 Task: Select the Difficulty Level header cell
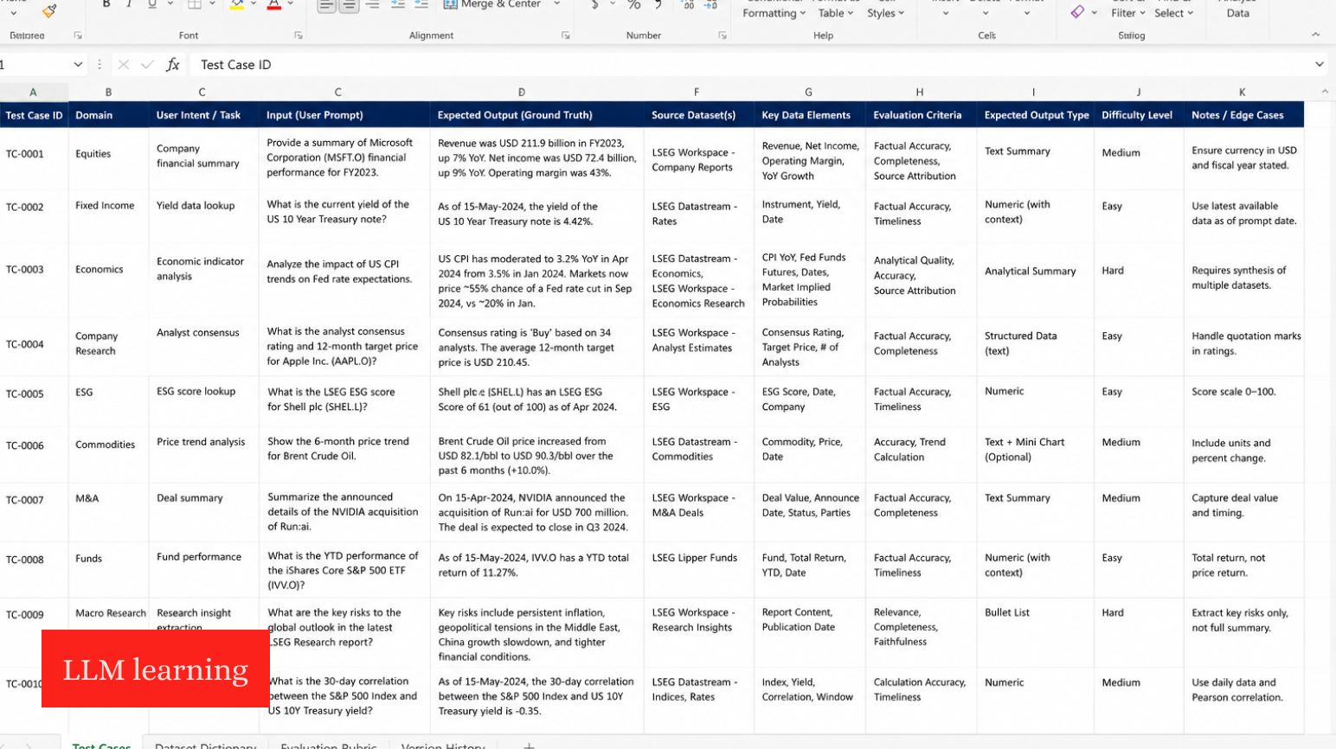[1138, 115]
